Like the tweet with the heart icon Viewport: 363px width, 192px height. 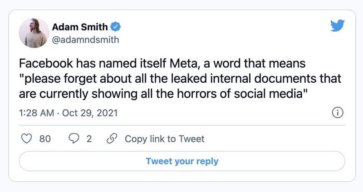click(27, 139)
